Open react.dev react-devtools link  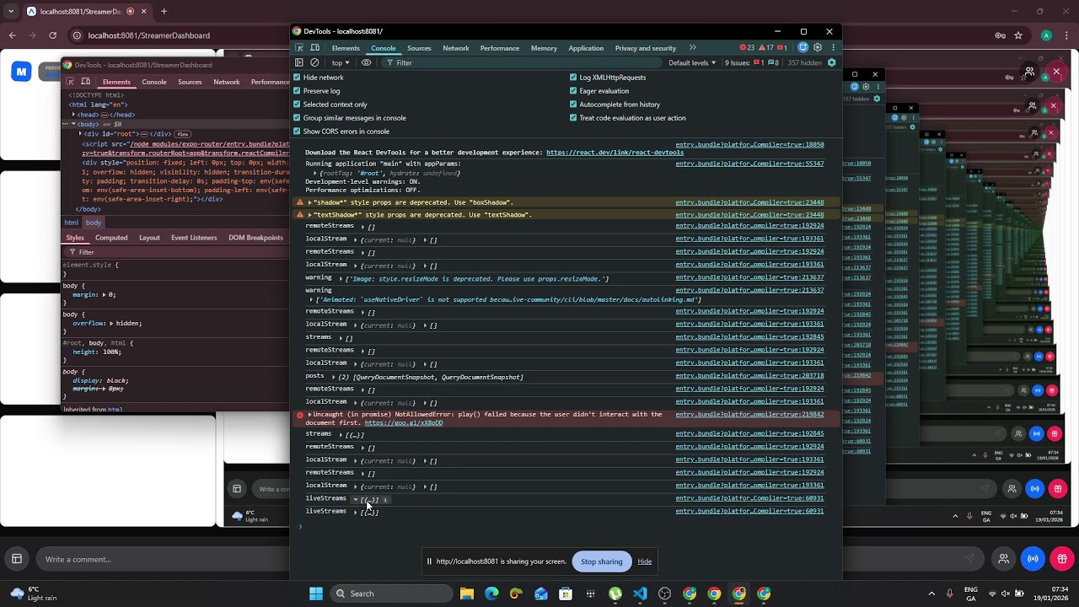click(x=615, y=153)
